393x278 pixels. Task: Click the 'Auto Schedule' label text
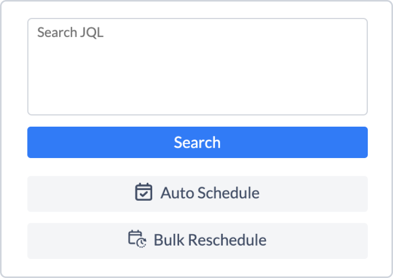[x=210, y=193]
